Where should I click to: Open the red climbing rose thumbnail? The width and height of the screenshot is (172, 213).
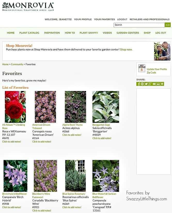pos(15,107)
